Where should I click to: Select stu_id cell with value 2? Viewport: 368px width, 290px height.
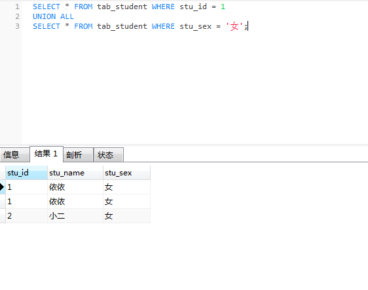[x=26, y=215]
